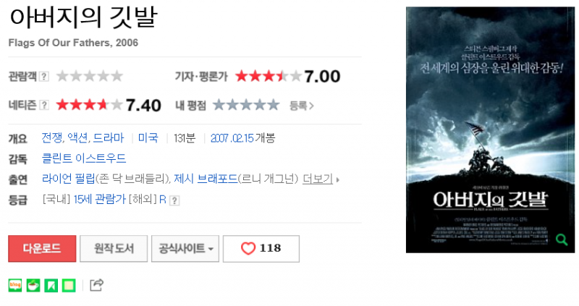The height and width of the screenshot is (306, 579).
Task: Click the magnifier icon on the poster
Action: (562, 239)
